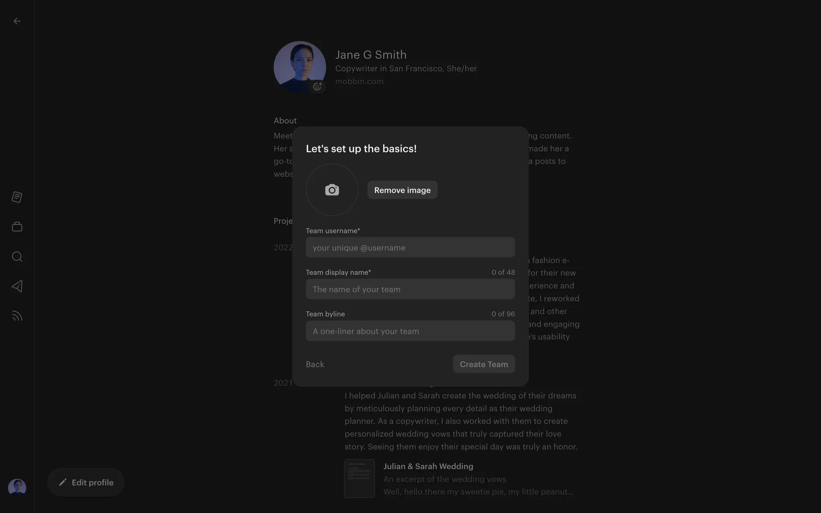This screenshot has width=821, height=513.
Task: Click the pencil icon in Edit profile
Action: click(x=63, y=482)
